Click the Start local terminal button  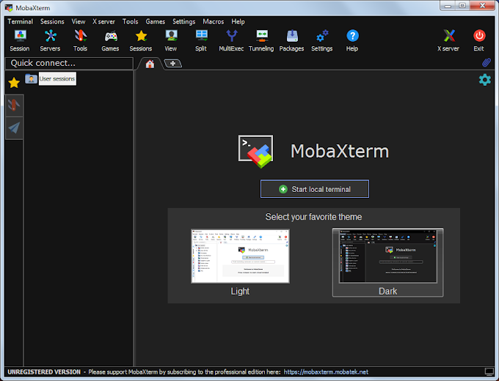(x=315, y=189)
